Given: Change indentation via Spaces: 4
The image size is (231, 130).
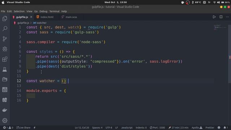Looking at the screenshot, I should click(97, 127).
